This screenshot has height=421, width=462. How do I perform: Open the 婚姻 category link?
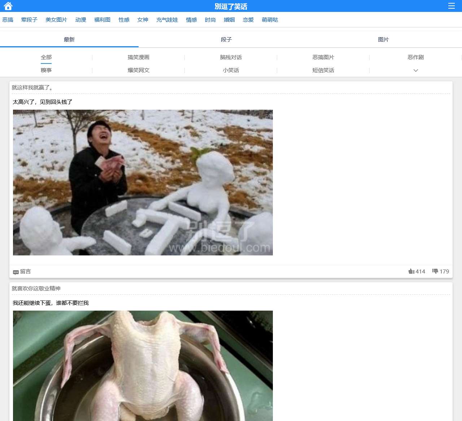click(x=229, y=20)
